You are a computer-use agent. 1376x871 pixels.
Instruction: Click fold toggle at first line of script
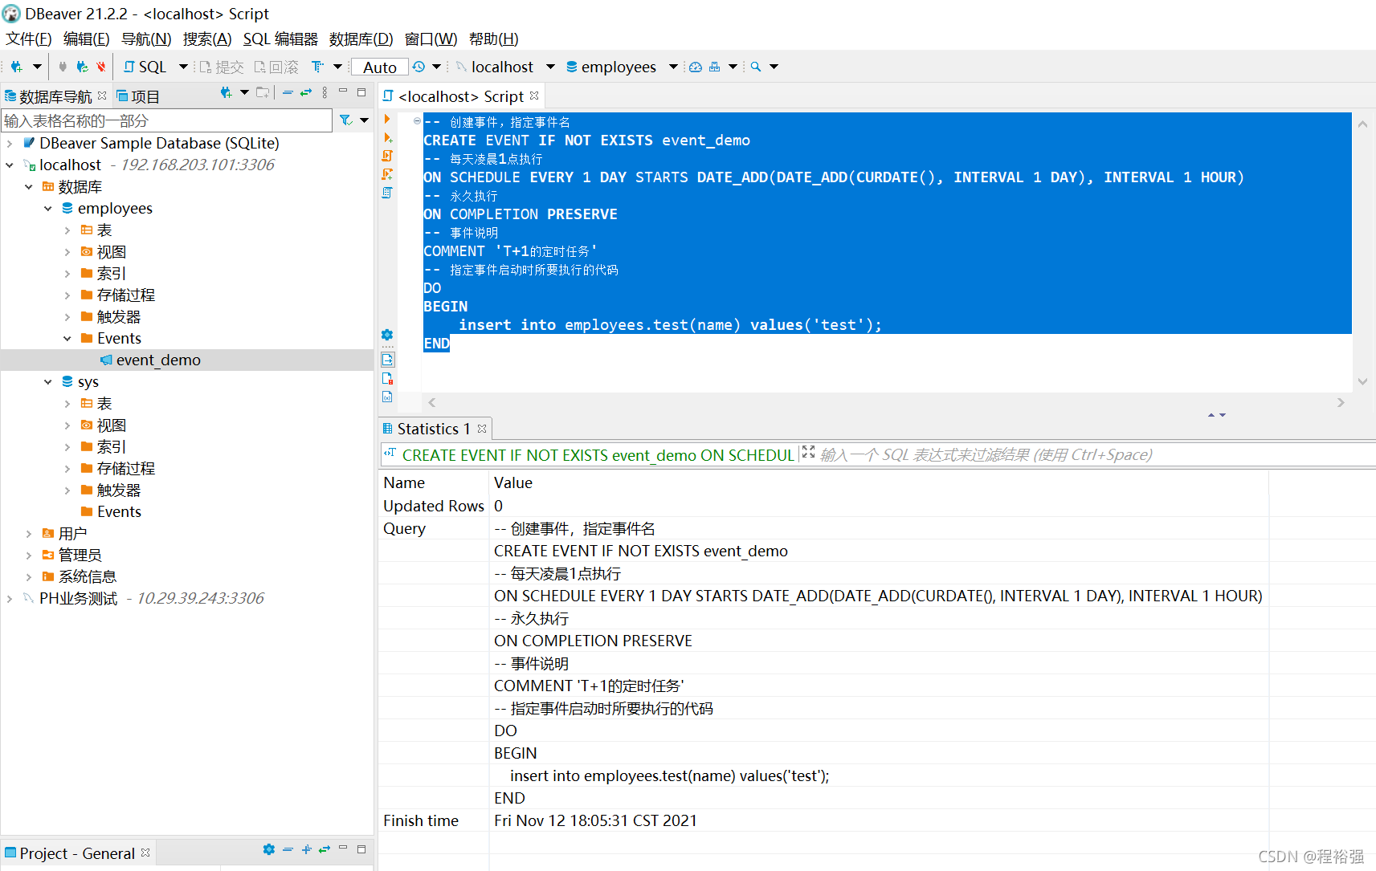point(417,121)
